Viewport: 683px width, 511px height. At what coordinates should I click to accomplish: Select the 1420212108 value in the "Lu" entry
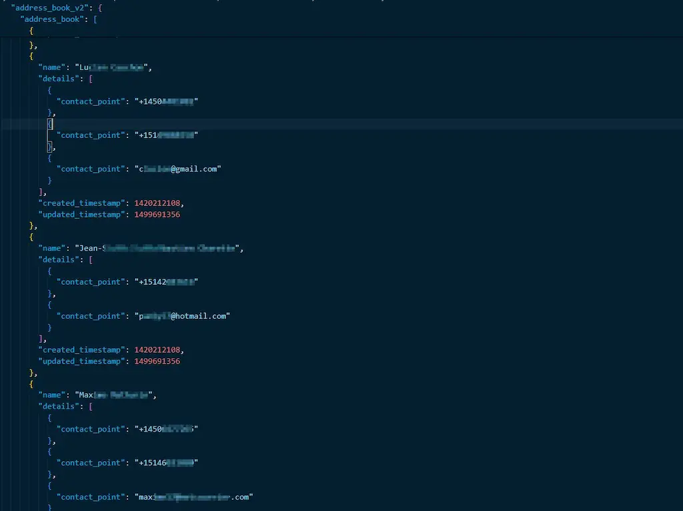157,203
